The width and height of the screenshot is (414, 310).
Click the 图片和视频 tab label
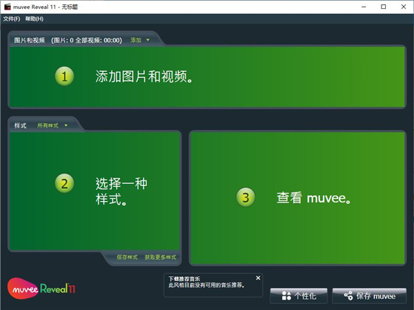coord(29,41)
